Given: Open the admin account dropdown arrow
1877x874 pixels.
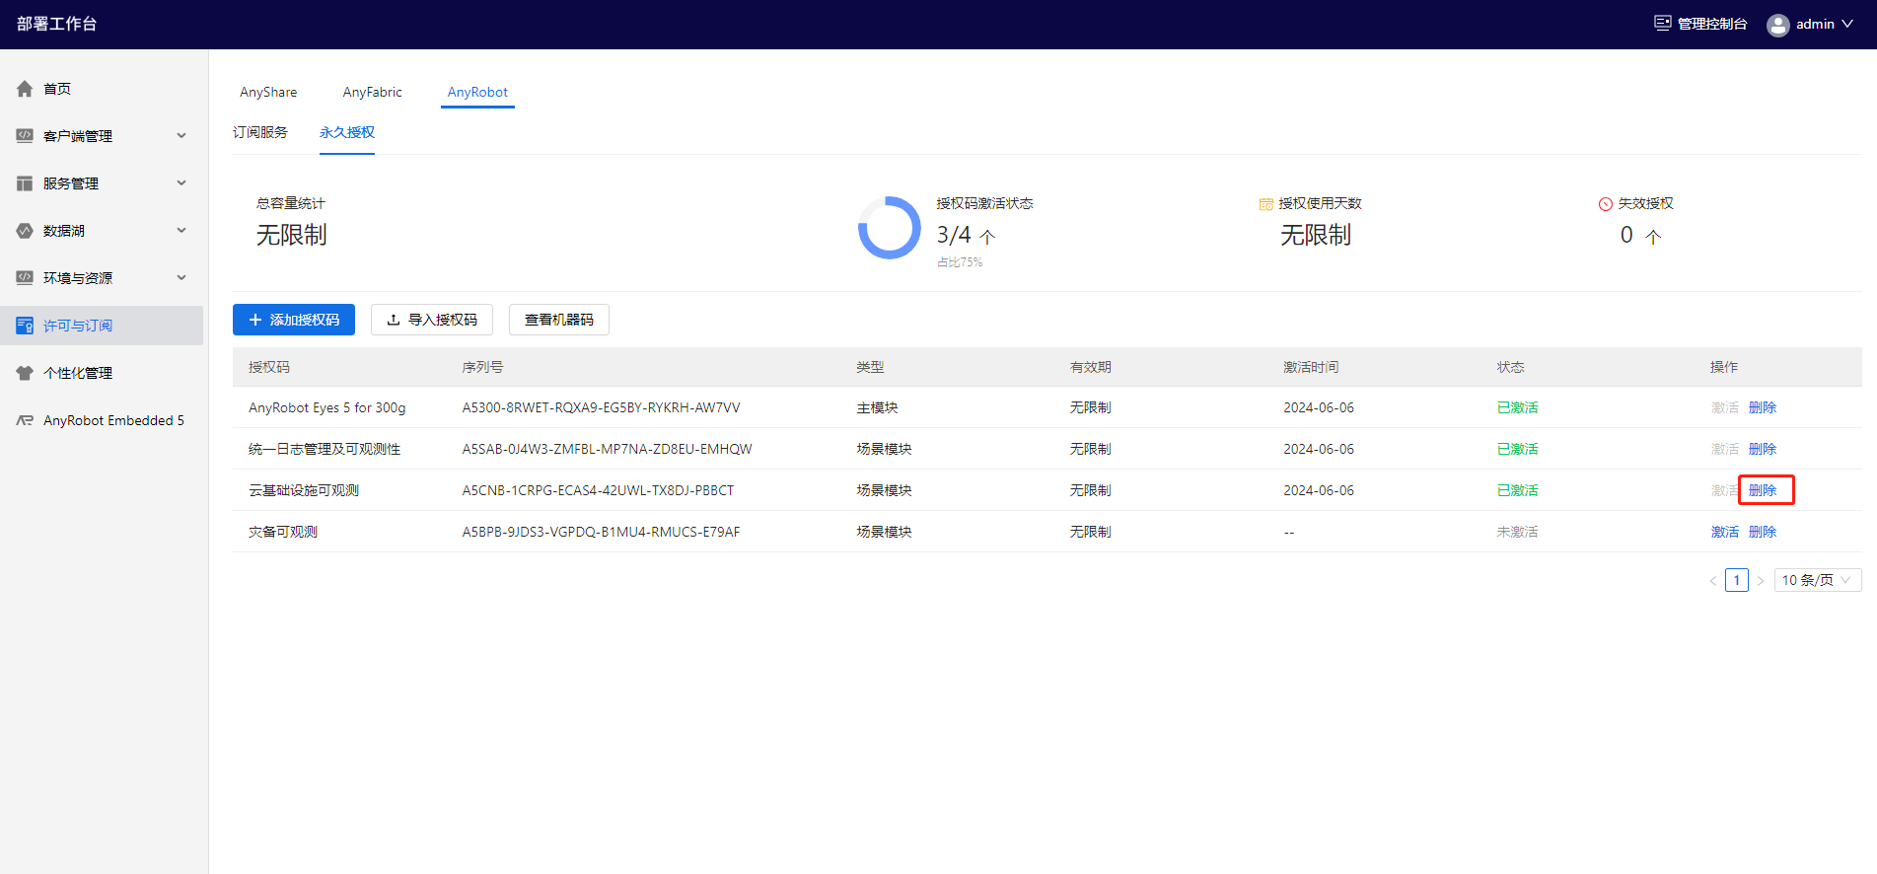Looking at the screenshot, I should click(x=1847, y=24).
